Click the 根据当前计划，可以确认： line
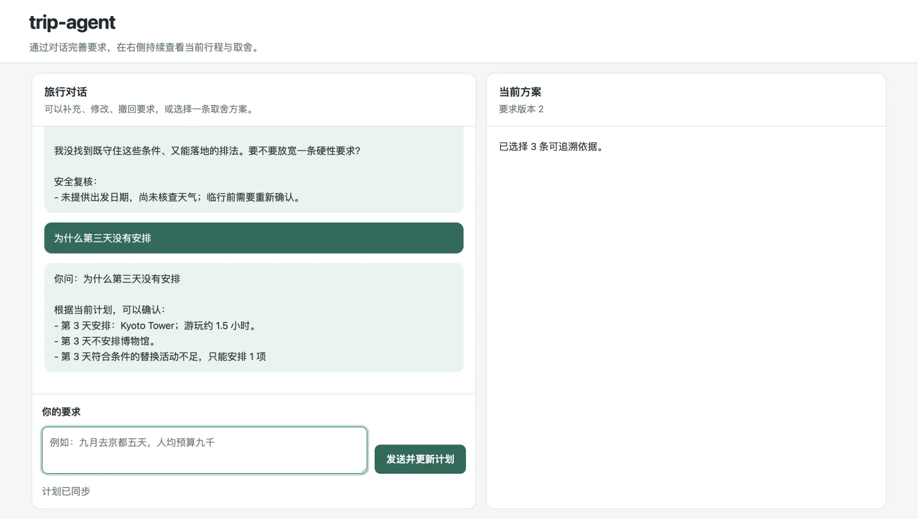This screenshot has width=918, height=519. (110, 310)
